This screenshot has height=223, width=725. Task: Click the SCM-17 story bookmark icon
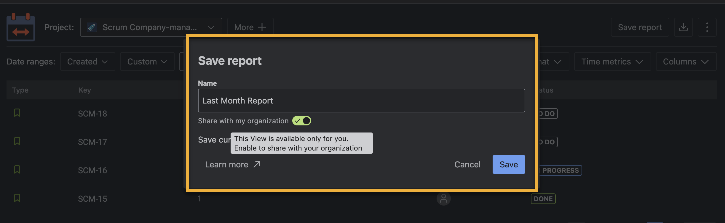click(x=17, y=141)
